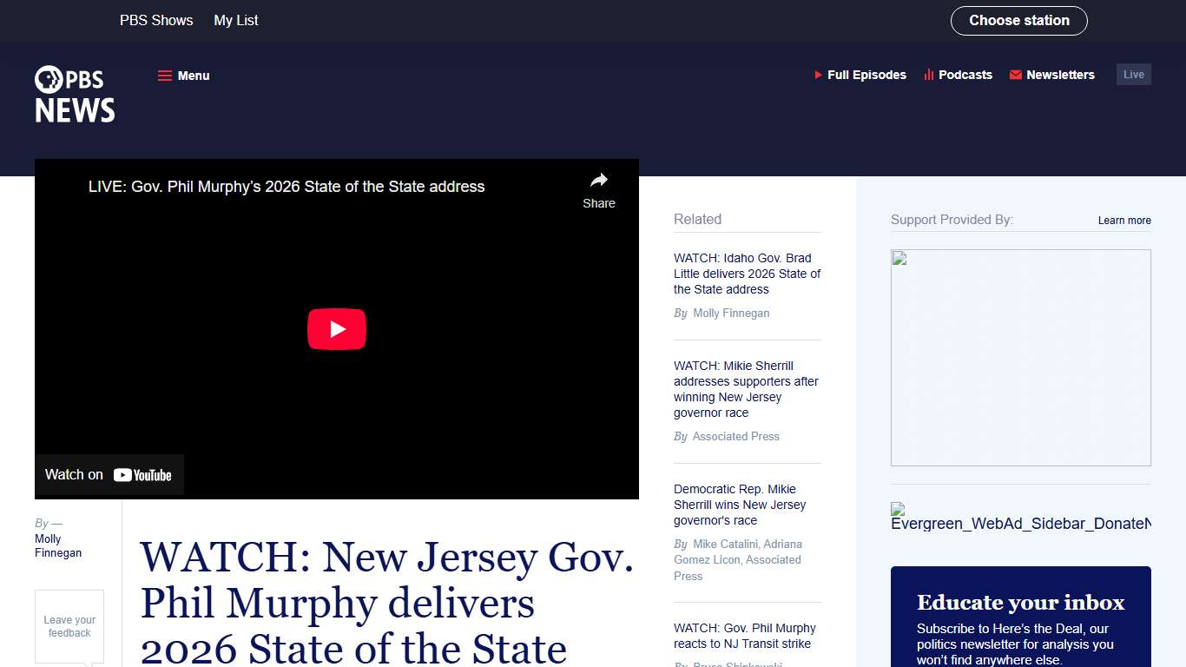The height and width of the screenshot is (667, 1186).
Task: Click the Newsletters envelope icon
Action: pyautogui.click(x=1014, y=75)
